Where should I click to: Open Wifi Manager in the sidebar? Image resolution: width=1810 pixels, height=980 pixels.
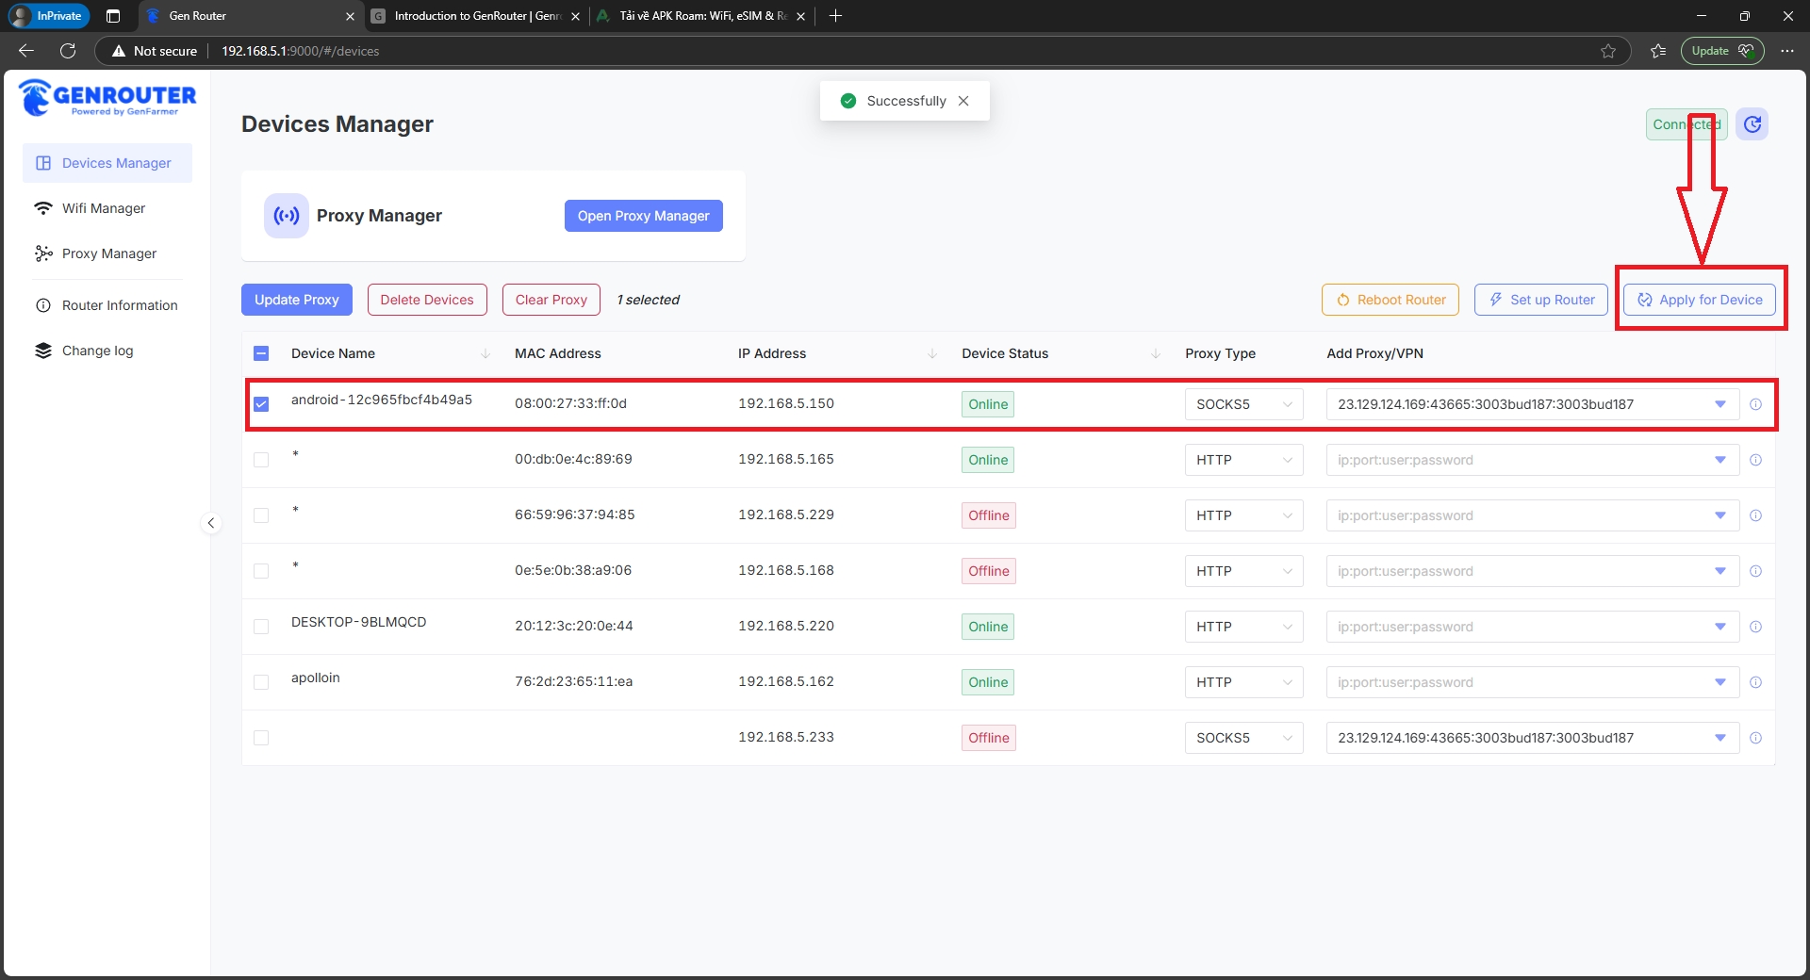[104, 208]
